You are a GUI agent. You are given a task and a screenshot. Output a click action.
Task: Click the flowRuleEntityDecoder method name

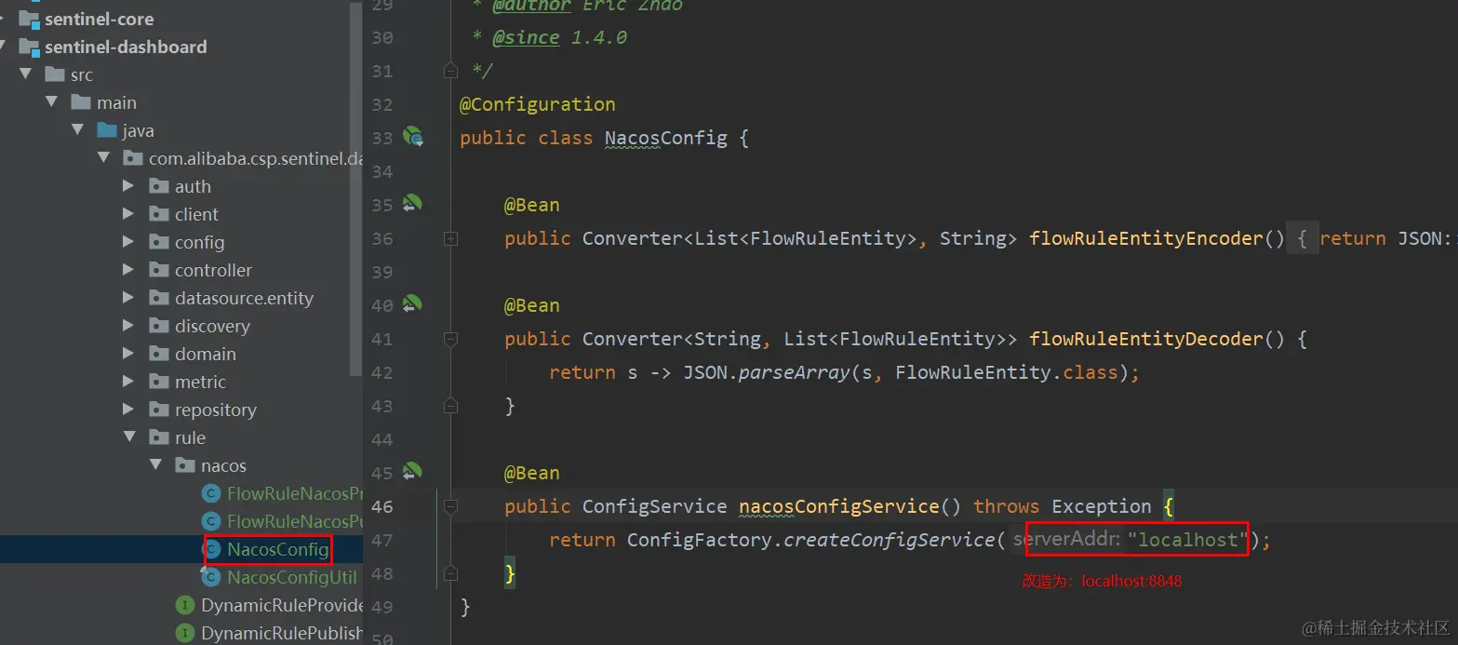[x=1145, y=339]
